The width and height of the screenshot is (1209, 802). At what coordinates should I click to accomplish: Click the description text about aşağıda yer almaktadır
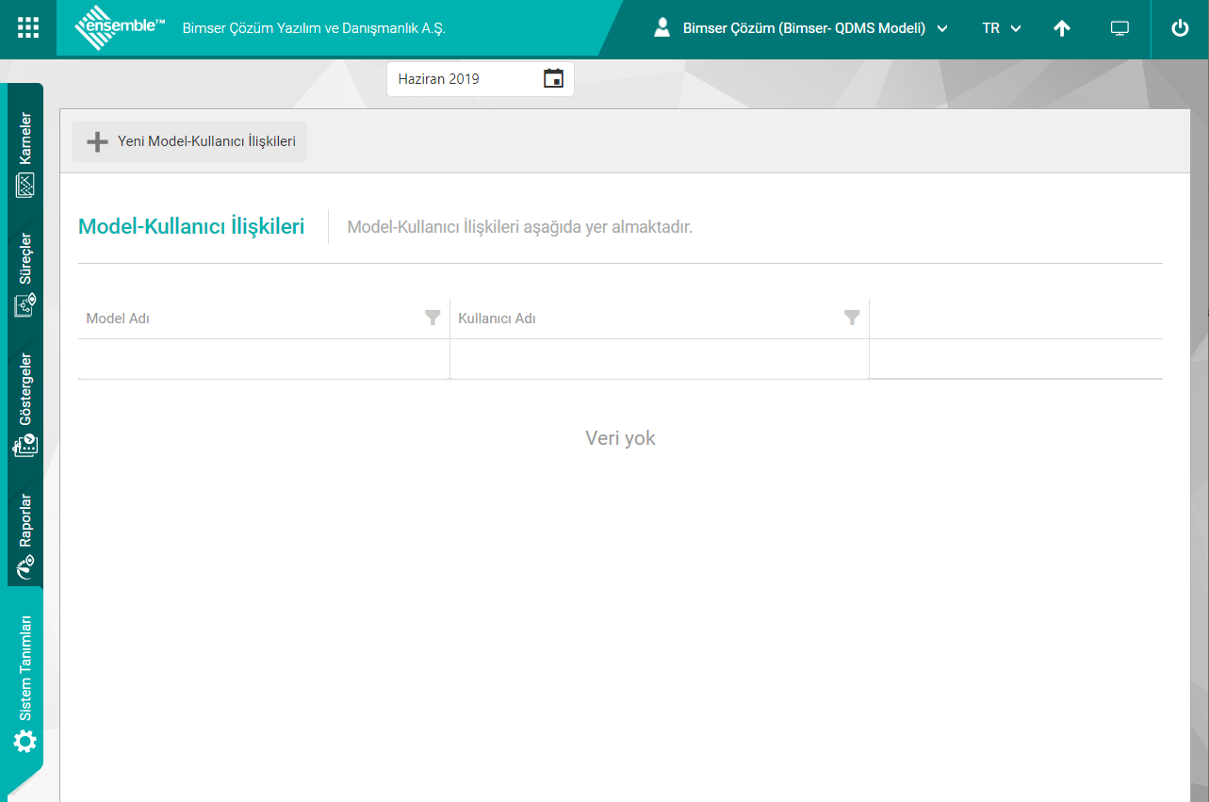pos(520,227)
